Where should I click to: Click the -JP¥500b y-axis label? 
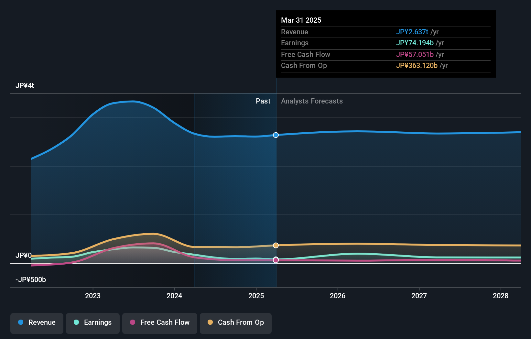[31, 279]
